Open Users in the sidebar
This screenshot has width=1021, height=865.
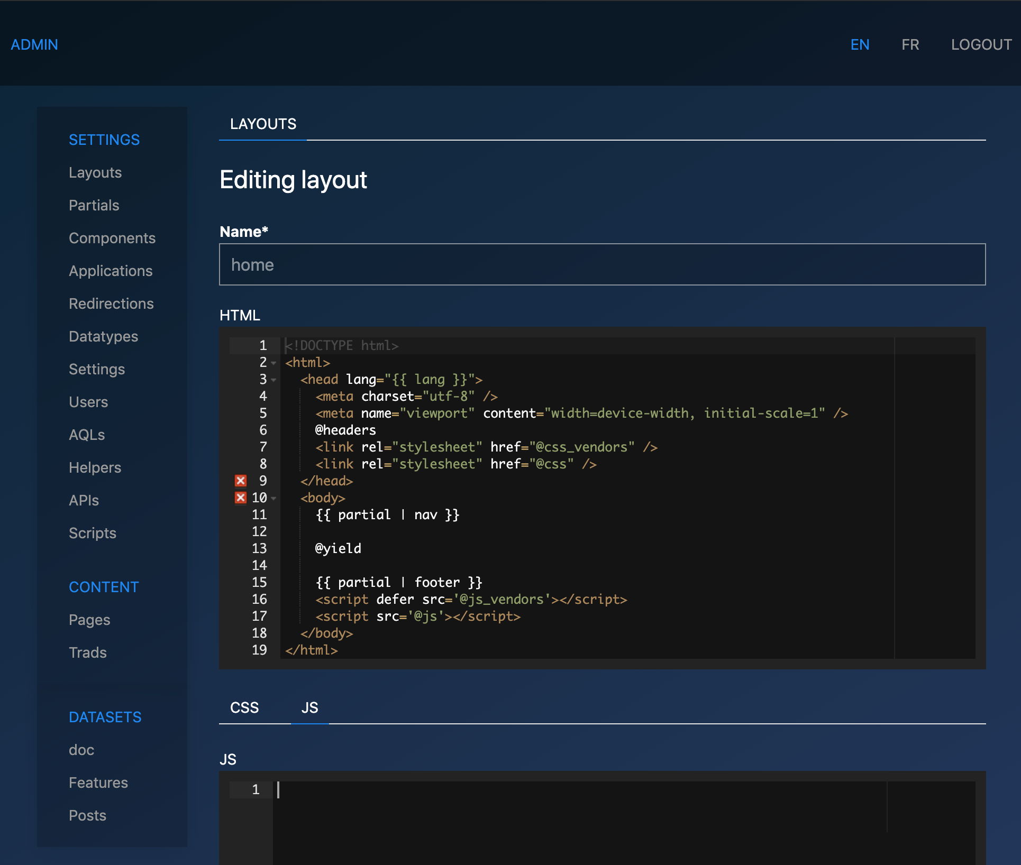pos(88,402)
